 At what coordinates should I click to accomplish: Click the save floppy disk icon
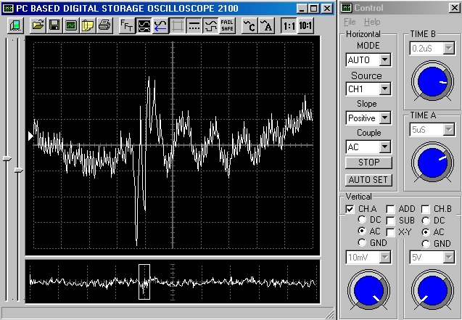click(x=54, y=25)
